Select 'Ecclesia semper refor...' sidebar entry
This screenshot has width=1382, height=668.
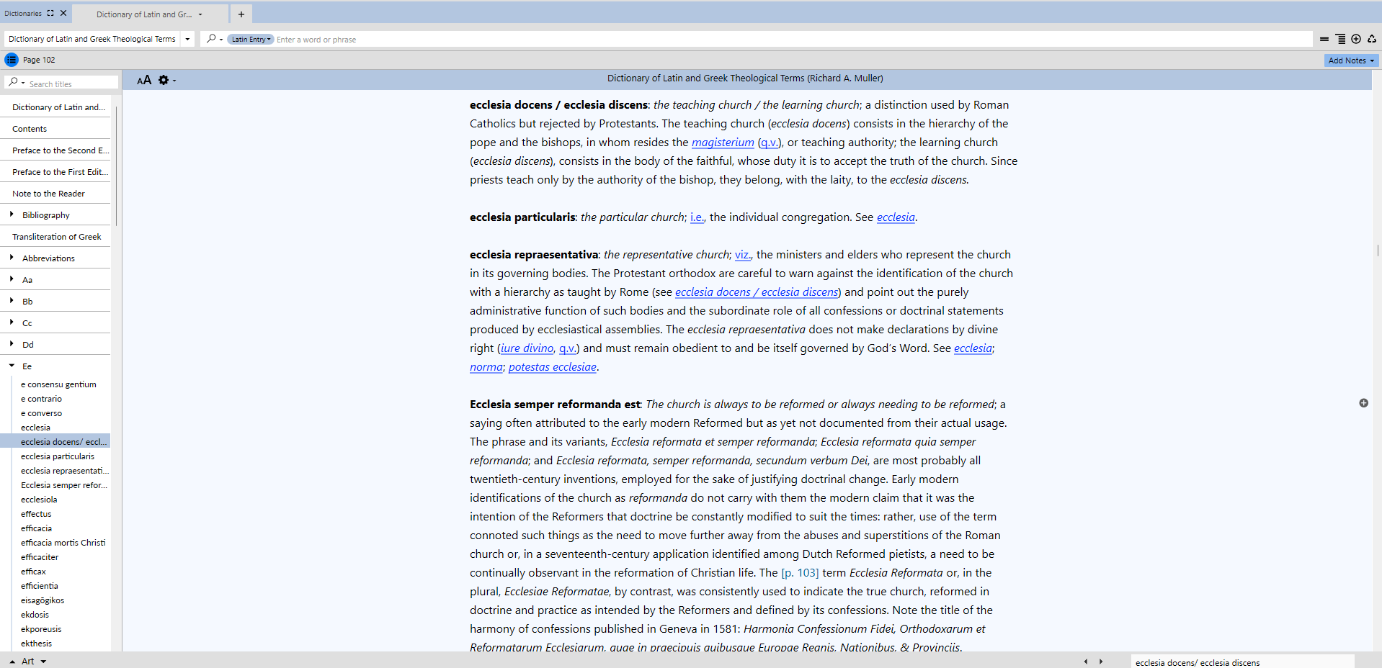tap(63, 485)
